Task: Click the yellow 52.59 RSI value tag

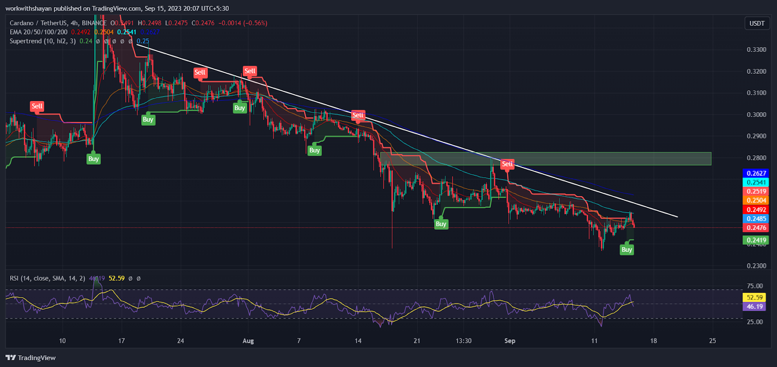Action: click(x=755, y=297)
